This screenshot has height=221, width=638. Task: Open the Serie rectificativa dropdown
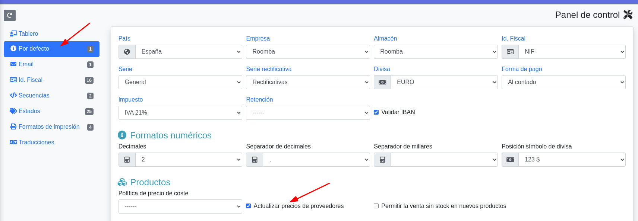(x=308, y=82)
